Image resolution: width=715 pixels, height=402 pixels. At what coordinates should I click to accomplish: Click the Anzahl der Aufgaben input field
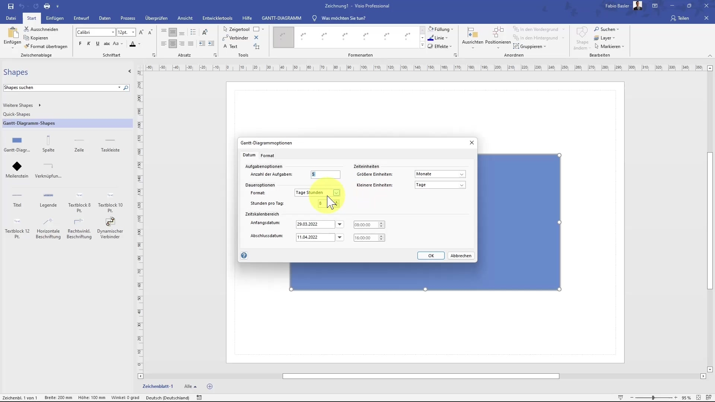326,174
